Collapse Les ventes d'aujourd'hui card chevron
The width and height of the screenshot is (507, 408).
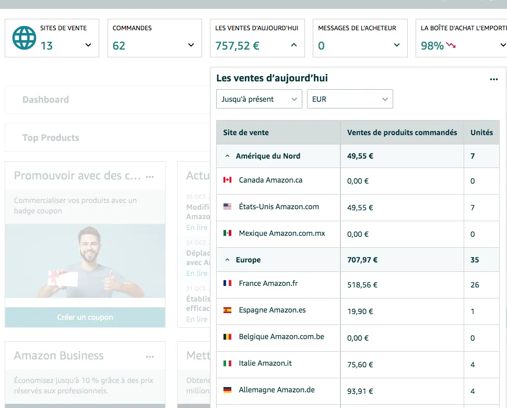click(293, 45)
